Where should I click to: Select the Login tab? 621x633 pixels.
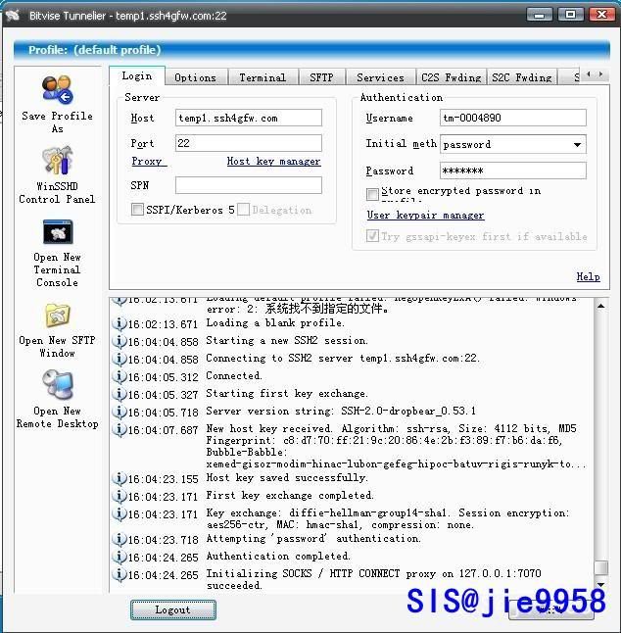[x=137, y=75]
